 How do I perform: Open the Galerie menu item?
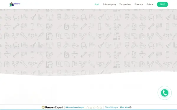click(150, 4)
